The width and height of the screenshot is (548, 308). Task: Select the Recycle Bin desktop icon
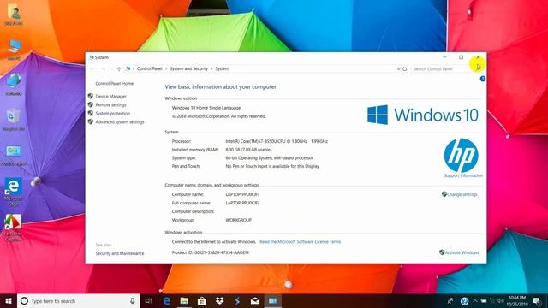pyautogui.click(x=14, y=120)
